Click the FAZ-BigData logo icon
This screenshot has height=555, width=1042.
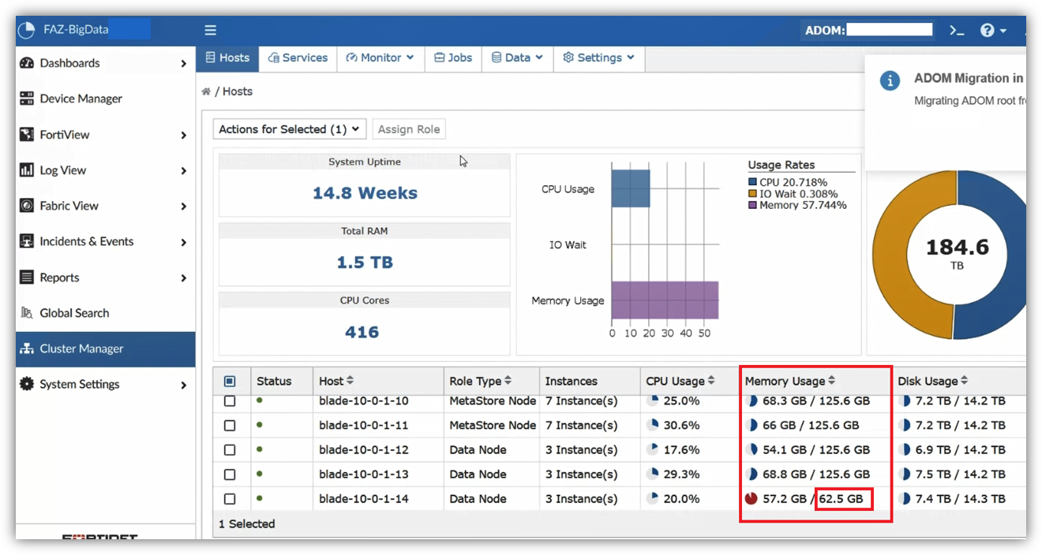pyautogui.click(x=26, y=30)
